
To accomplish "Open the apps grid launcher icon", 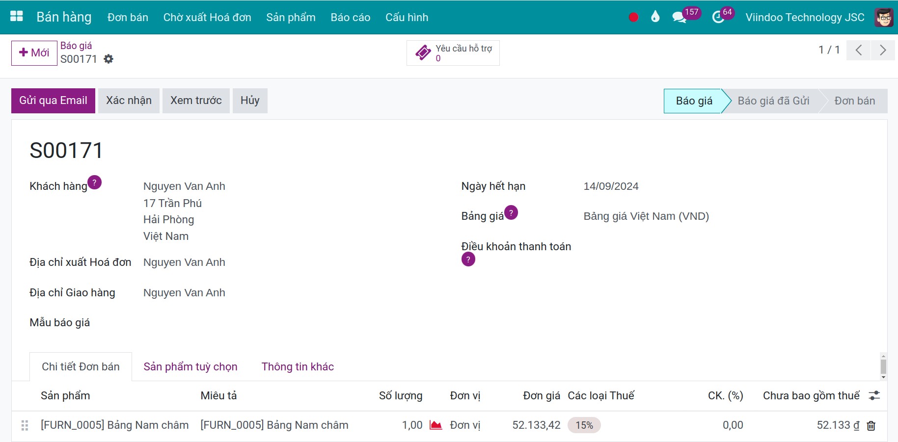I will click(17, 16).
